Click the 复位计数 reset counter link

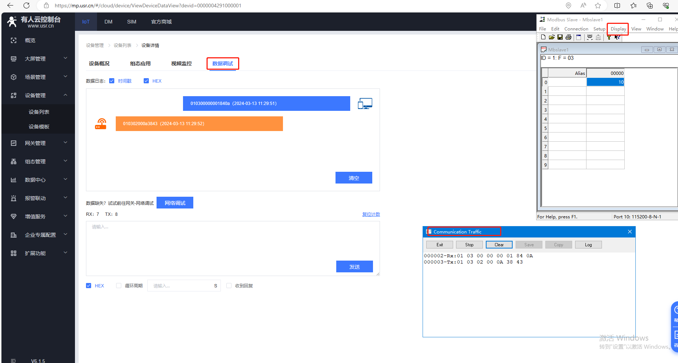(x=371, y=214)
